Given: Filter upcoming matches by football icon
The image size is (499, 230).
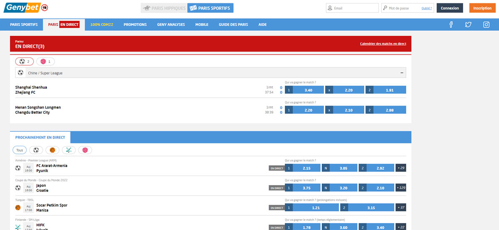Looking at the screenshot, I should pyautogui.click(x=36, y=150).
